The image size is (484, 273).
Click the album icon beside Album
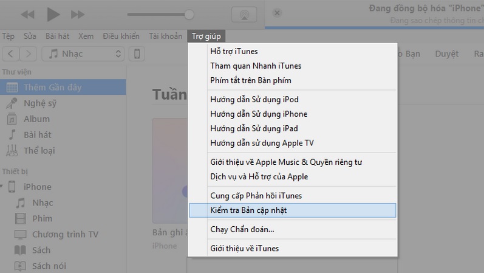[12, 119]
